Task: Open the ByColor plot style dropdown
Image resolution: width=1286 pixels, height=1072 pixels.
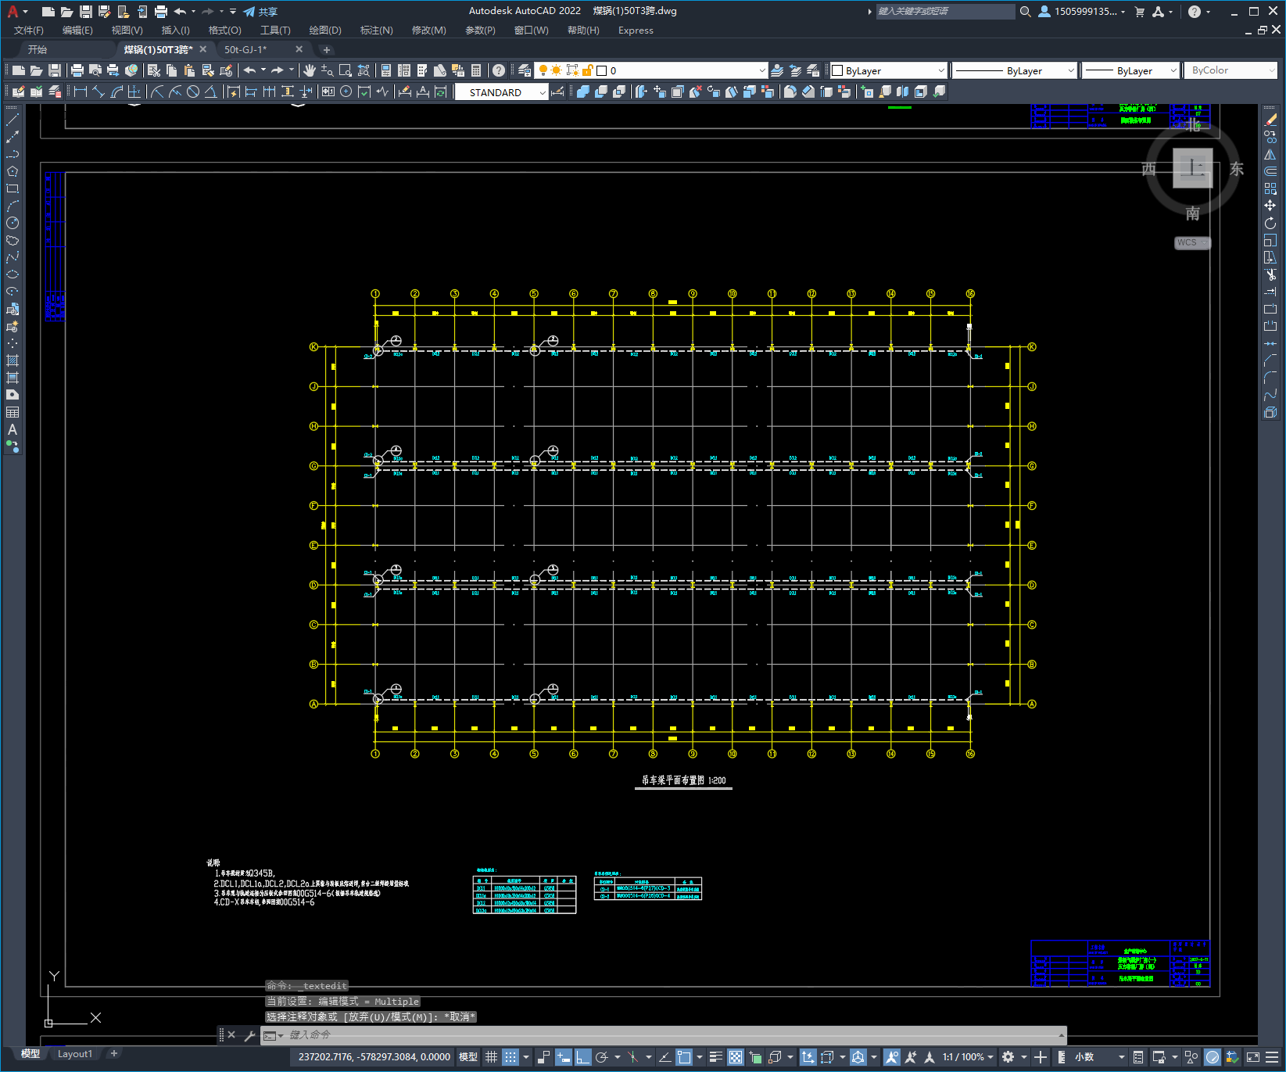Action: pyautogui.click(x=1230, y=70)
